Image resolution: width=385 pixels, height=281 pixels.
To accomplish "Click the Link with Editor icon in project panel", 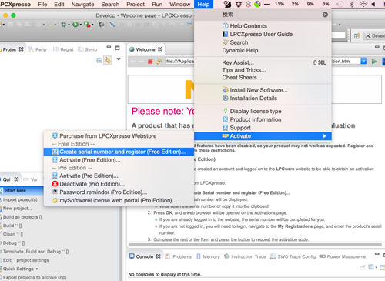I will coord(108,60).
